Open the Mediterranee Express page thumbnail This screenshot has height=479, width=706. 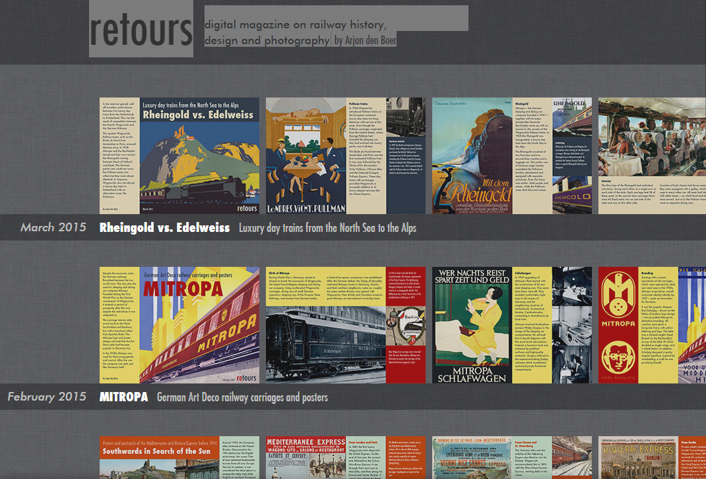coord(345,457)
